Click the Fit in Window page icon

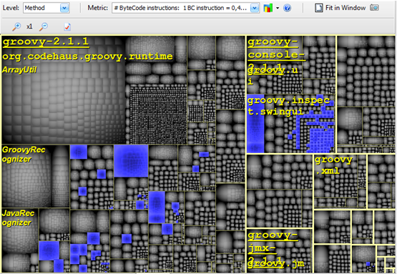pyautogui.click(x=319, y=8)
